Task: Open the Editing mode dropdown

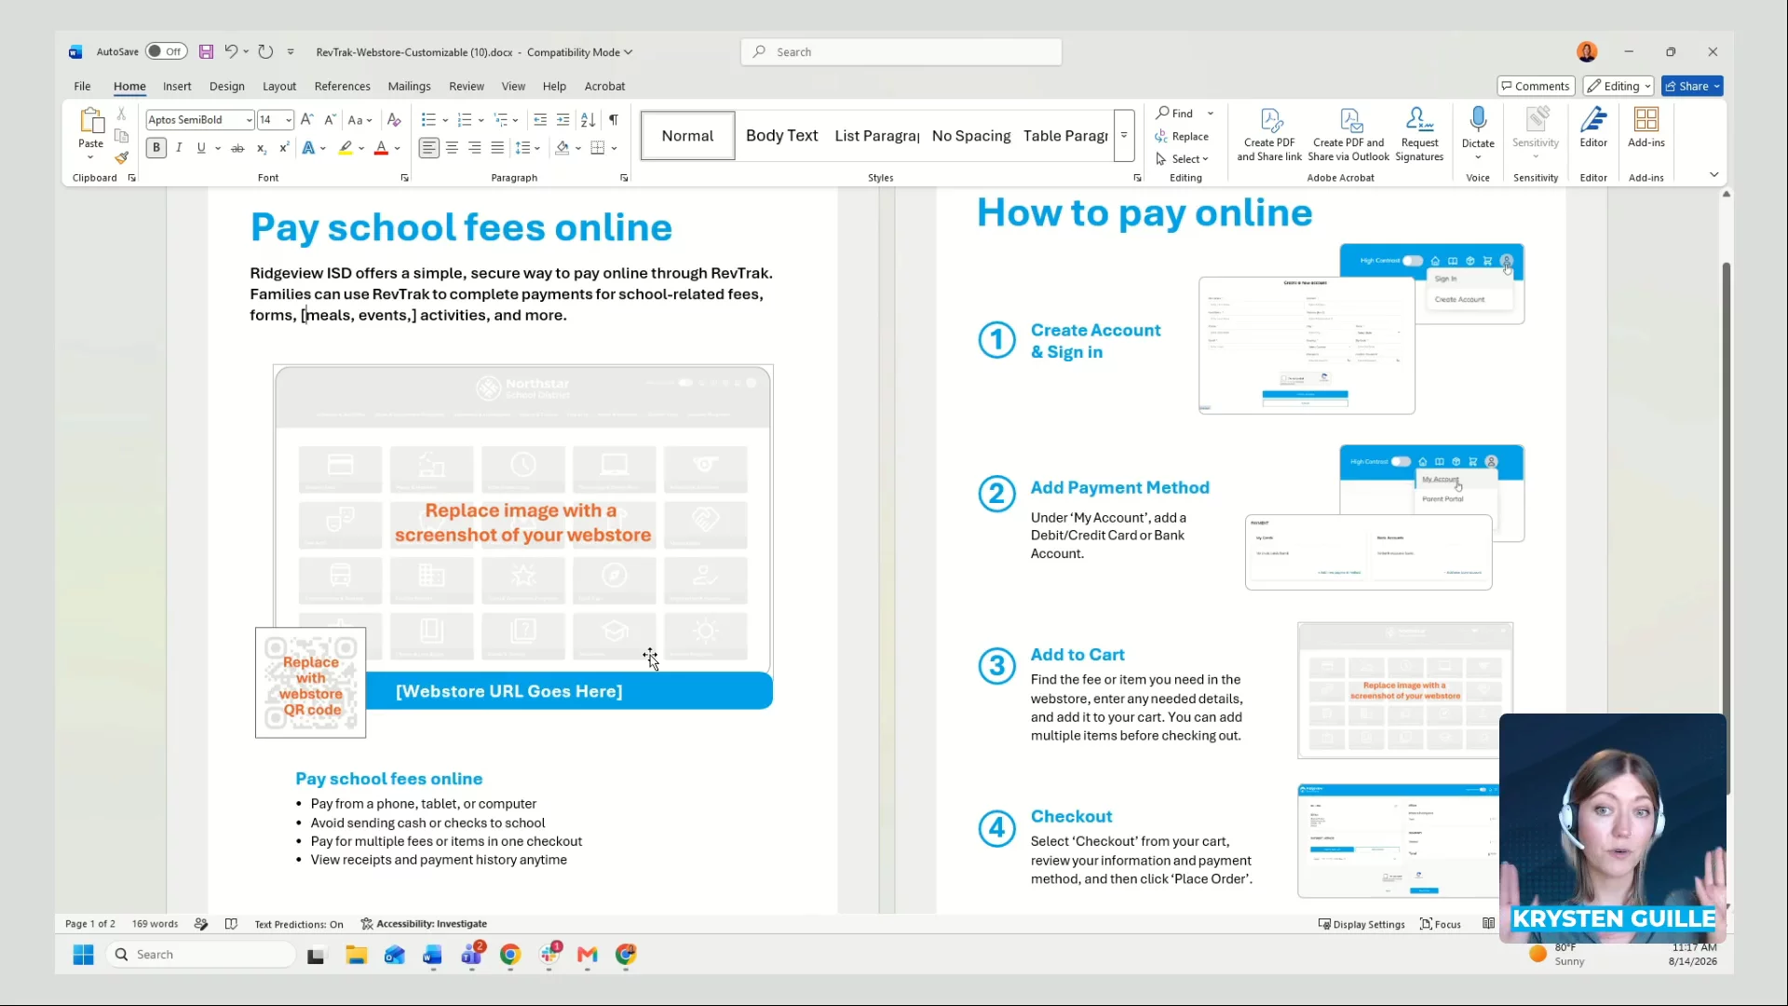Action: pos(1619,87)
